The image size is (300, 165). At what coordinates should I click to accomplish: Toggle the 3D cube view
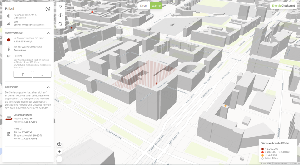(59, 144)
